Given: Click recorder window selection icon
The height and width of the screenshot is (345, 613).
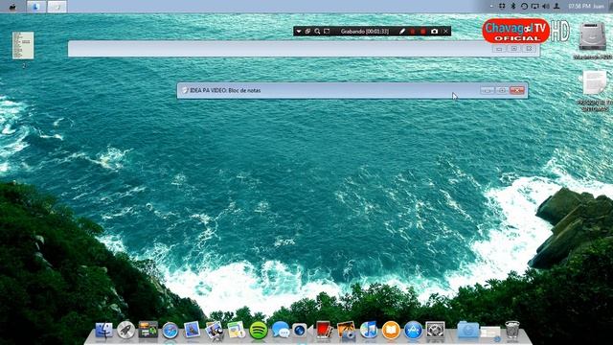Looking at the screenshot, I should tap(307, 32).
